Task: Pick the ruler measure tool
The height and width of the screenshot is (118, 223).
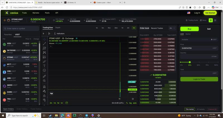Action: 44,76
